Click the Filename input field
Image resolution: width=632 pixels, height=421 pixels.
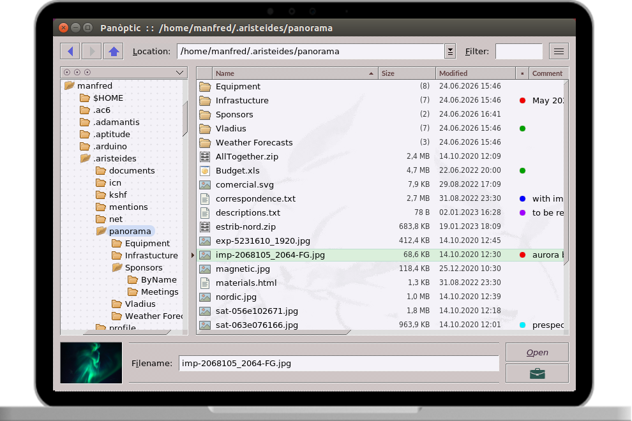point(339,363)
